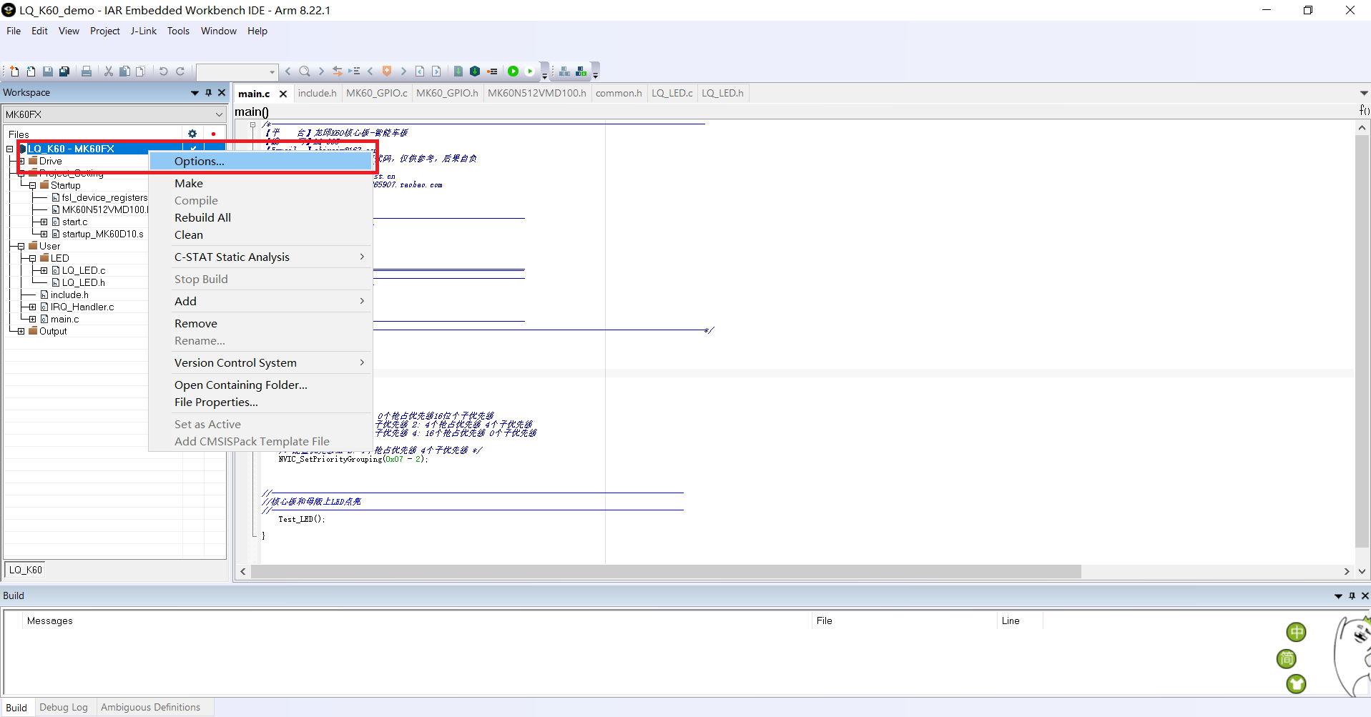Toggle bookmark with the orange shield icon
This screenshot has width=1371, height=717.
point(387,71)
